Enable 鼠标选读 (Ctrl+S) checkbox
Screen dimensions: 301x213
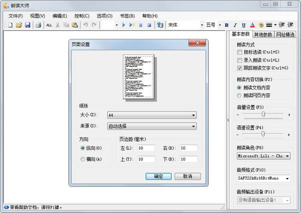coord(240,52)
